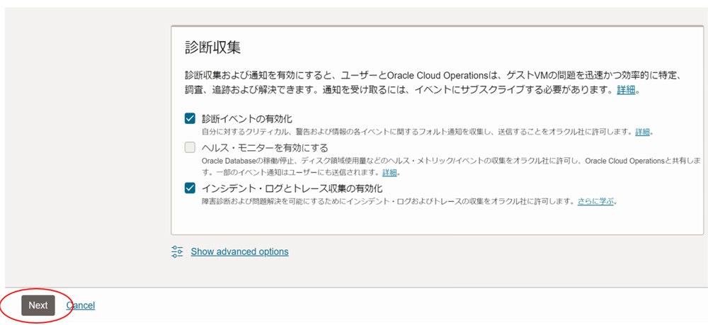Uncheck 診断イベントの有効化 checkbox
The height and width of the screenshot is (325, 708).
(x=190, y=119)
